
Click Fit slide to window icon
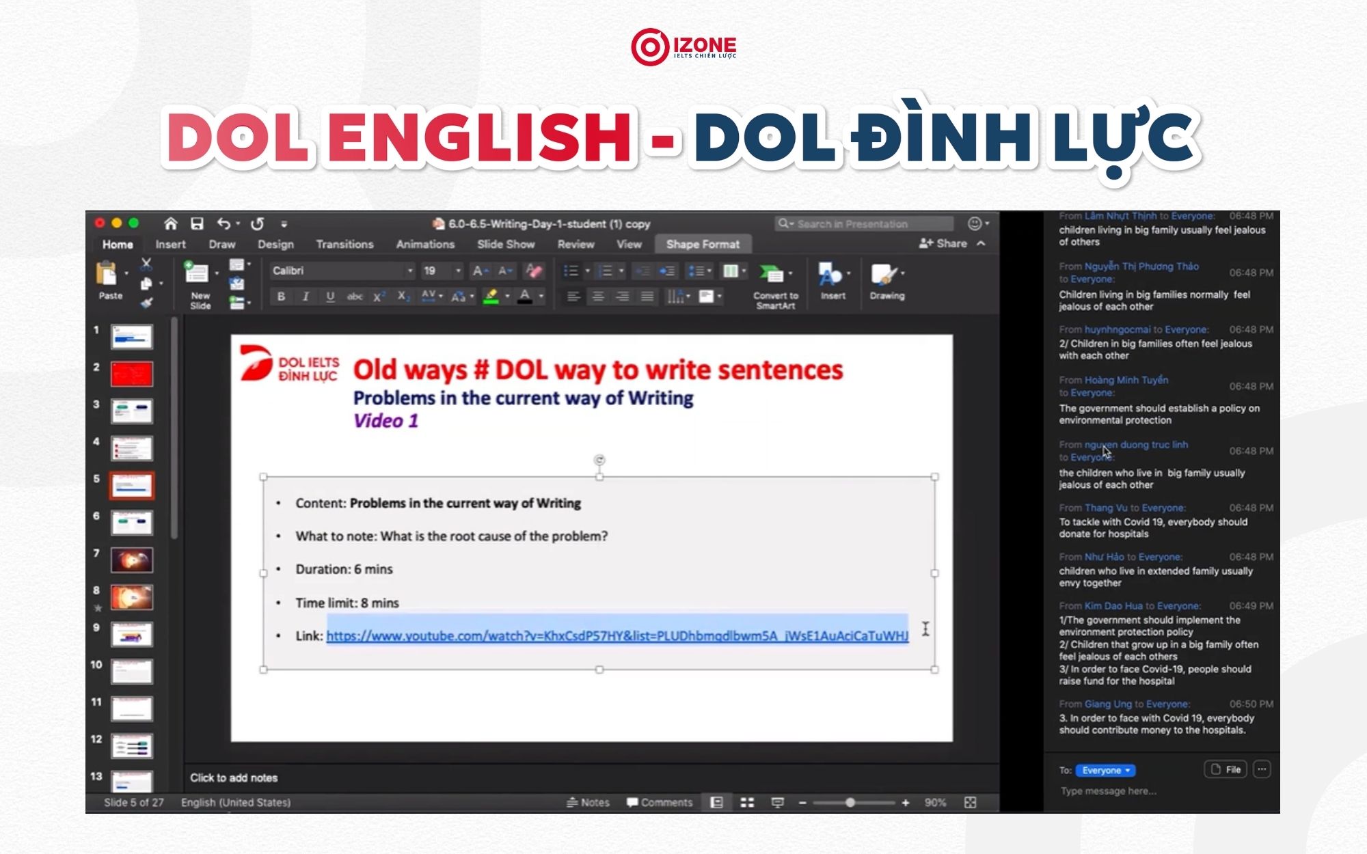point(970,802)
